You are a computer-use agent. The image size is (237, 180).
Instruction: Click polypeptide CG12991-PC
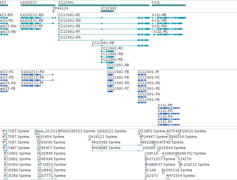pyautogui.click(x=142, y=80)
